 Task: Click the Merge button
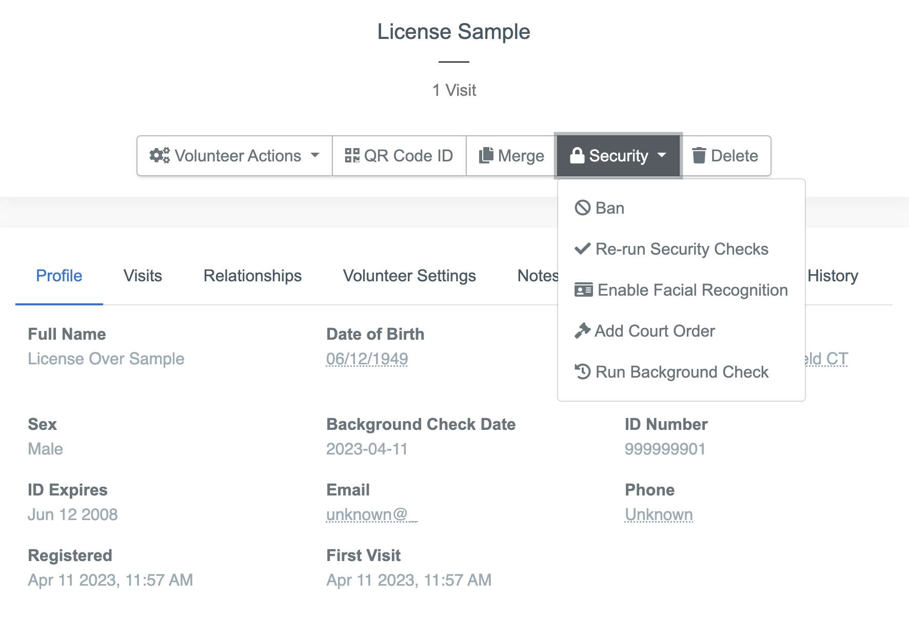click(511, 156)
